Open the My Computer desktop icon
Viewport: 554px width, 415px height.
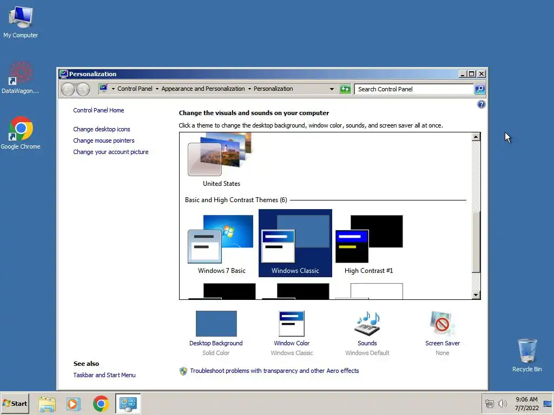coord(21,22)
